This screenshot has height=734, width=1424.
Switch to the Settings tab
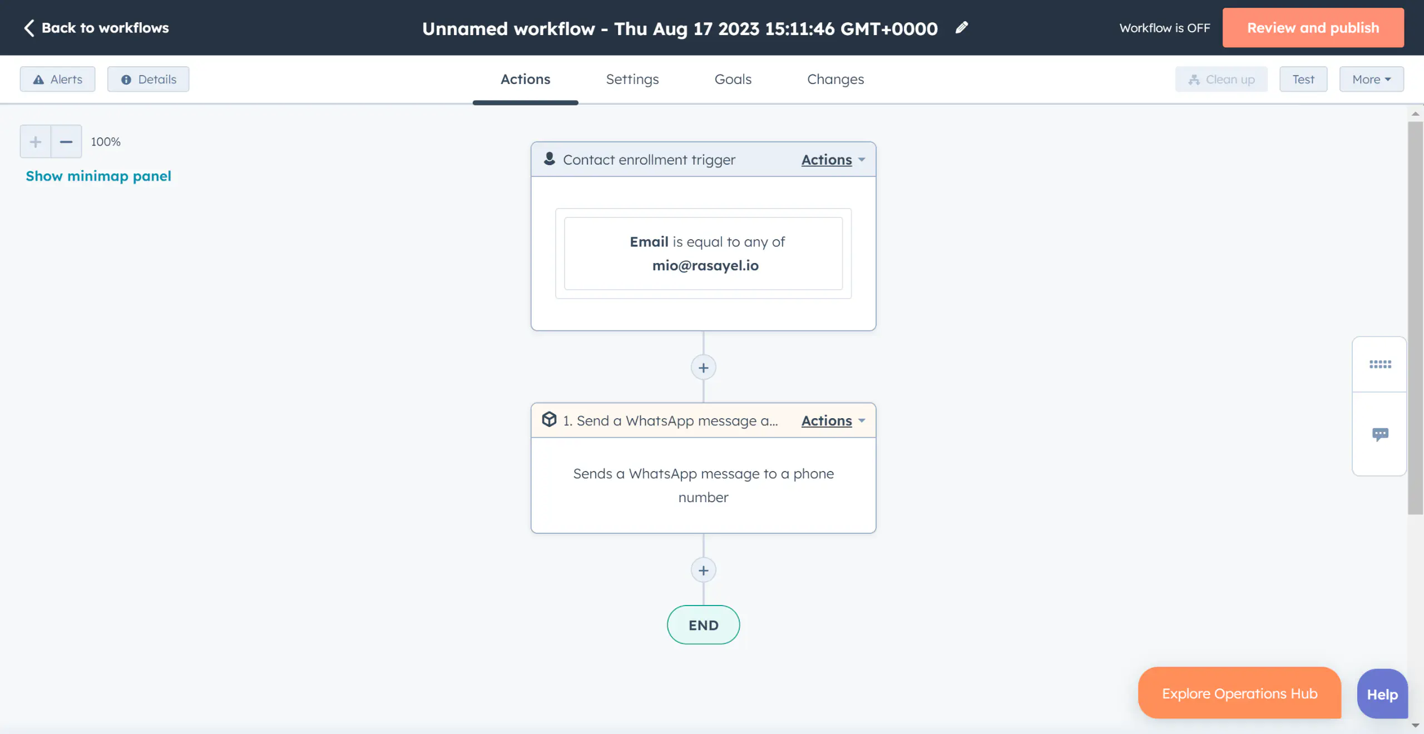(632, 78)
